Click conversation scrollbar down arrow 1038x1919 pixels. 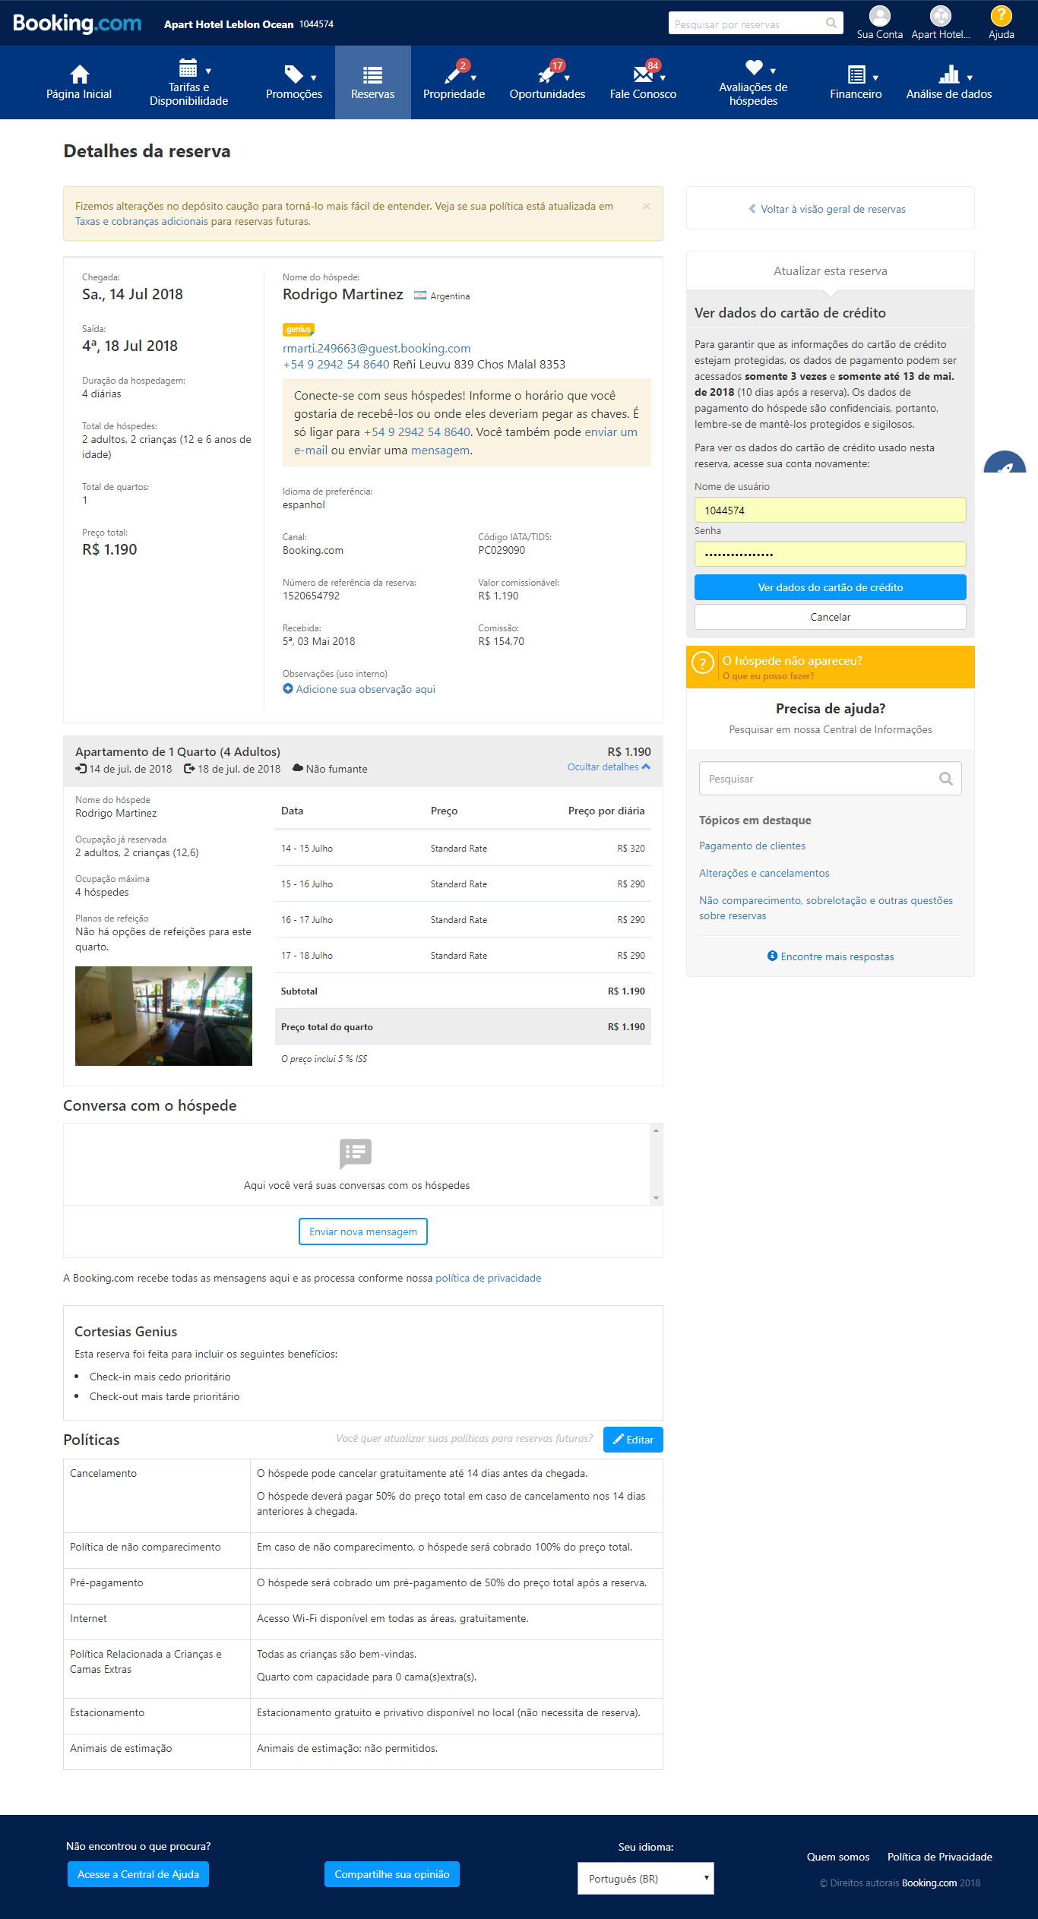pos(656,1198)
